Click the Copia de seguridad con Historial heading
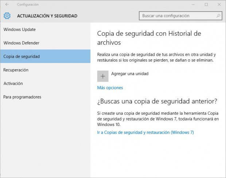This screenshot has width=226, height=178. coord(149,38)
